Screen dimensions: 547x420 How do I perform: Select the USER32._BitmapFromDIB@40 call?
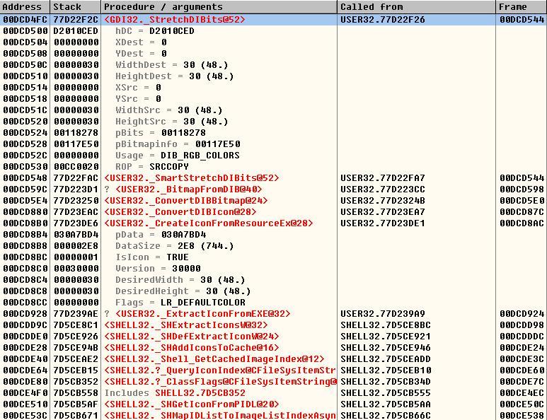pos(189,189)
